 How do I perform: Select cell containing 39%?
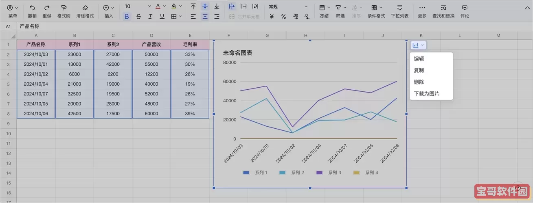pyautogui.click(x=190, y=114)
